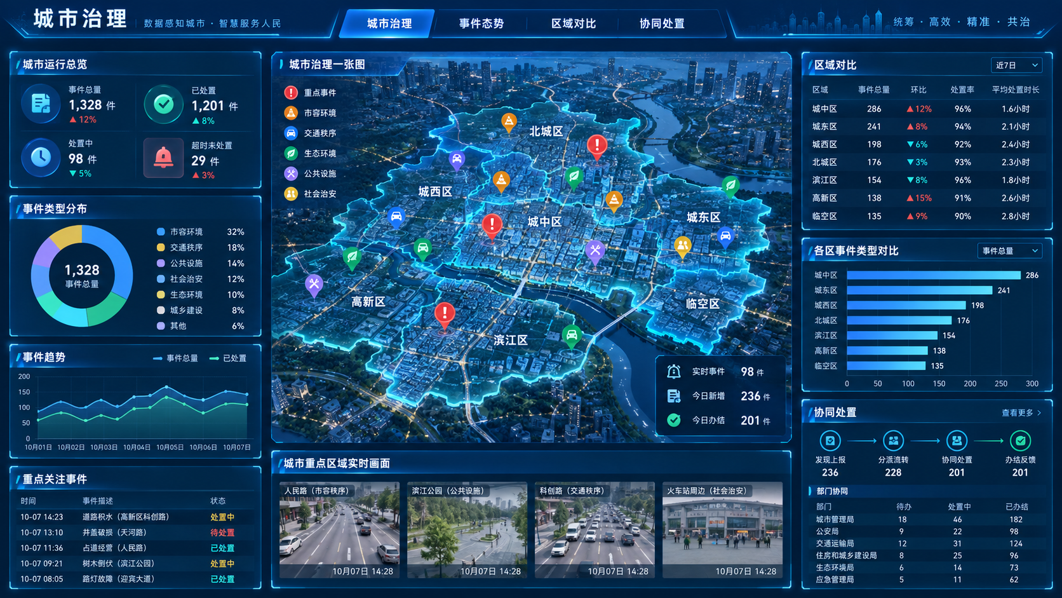Toggle 市容环境 legend filter on map
Image resolution: width=1062 pixels, height=598 pixels.
310,113
